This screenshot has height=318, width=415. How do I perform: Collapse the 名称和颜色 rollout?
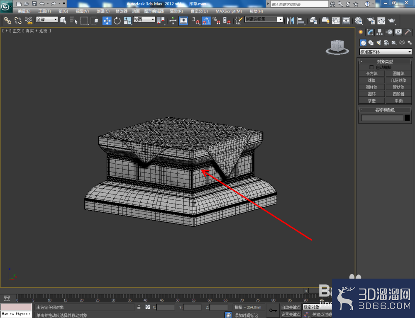pyautogui.click(x=385, y=110)
